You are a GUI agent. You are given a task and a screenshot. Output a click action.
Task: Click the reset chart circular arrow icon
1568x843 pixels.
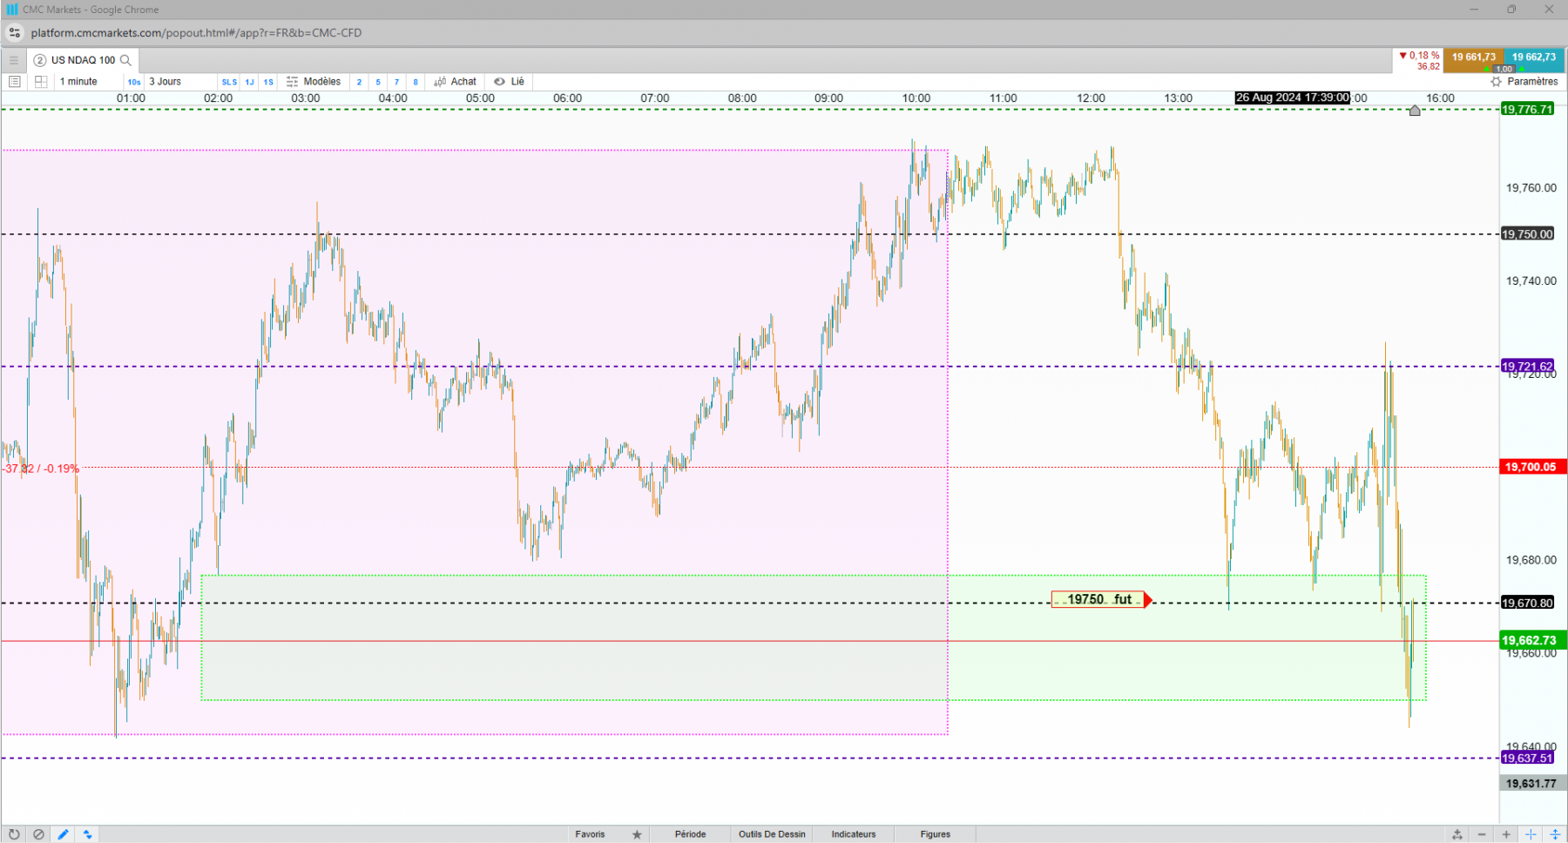click(14, 834)
